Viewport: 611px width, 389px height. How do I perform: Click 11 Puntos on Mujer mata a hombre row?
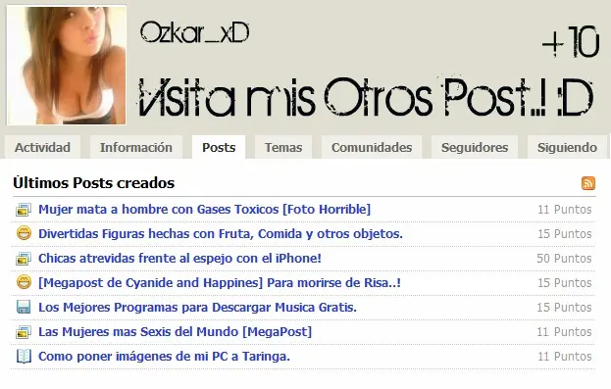[565, 210]
